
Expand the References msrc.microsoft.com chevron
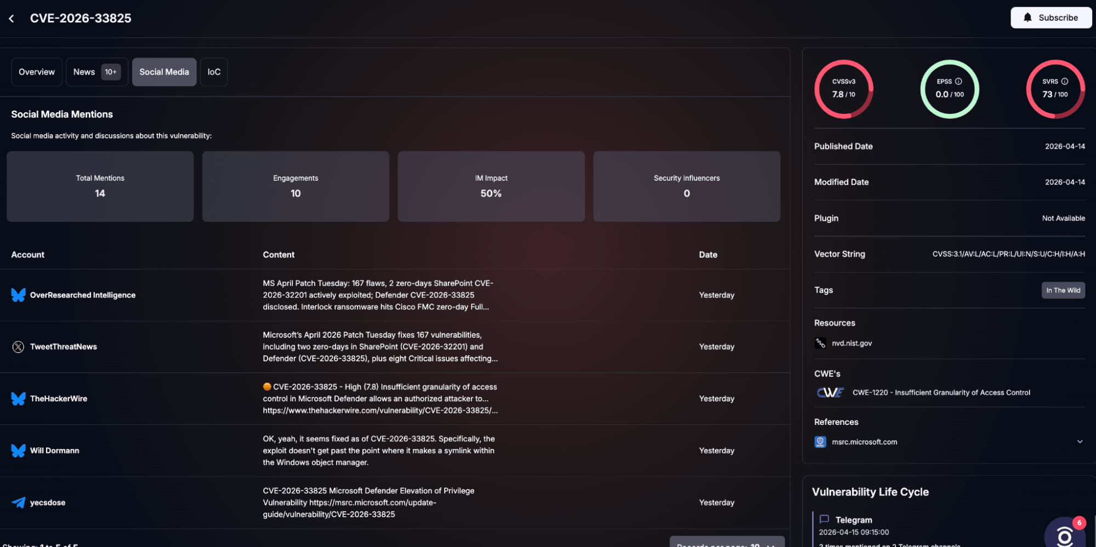point(1080,442)
